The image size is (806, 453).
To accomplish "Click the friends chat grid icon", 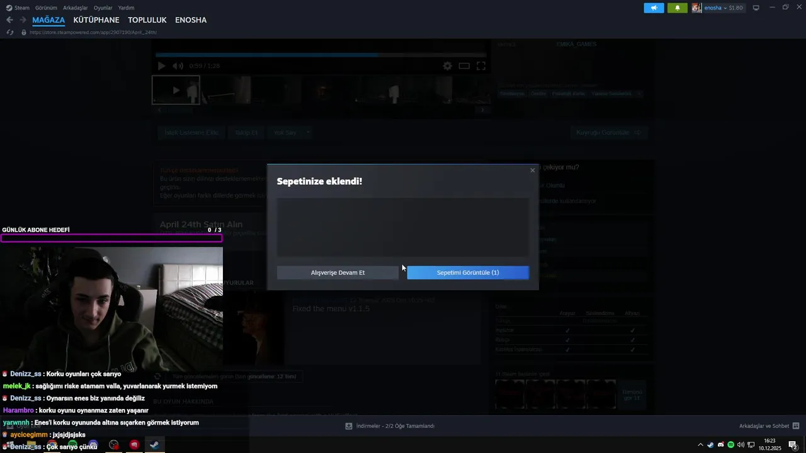I will [796, 426].
